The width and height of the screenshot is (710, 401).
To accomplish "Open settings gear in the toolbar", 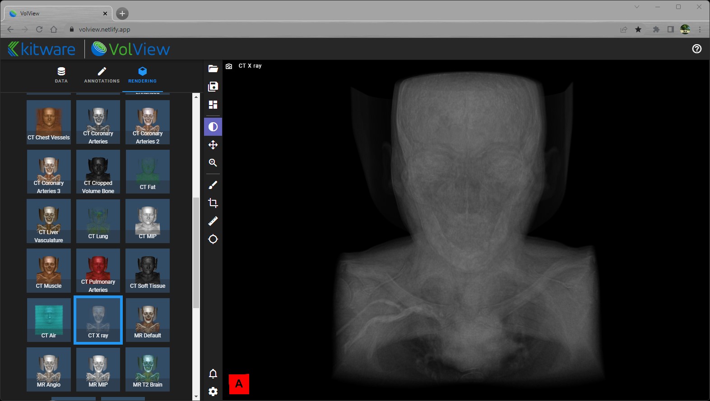I will [213, 392].
